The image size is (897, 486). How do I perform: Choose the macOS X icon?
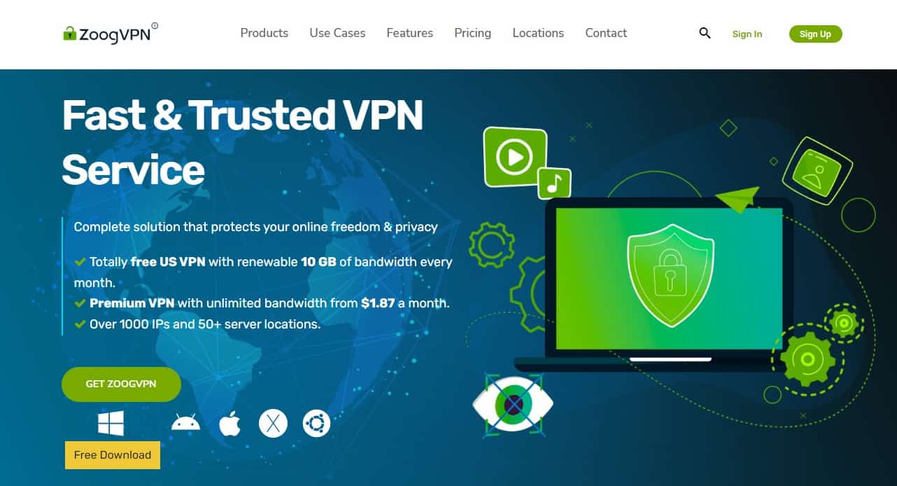click(x=273, y=423)
